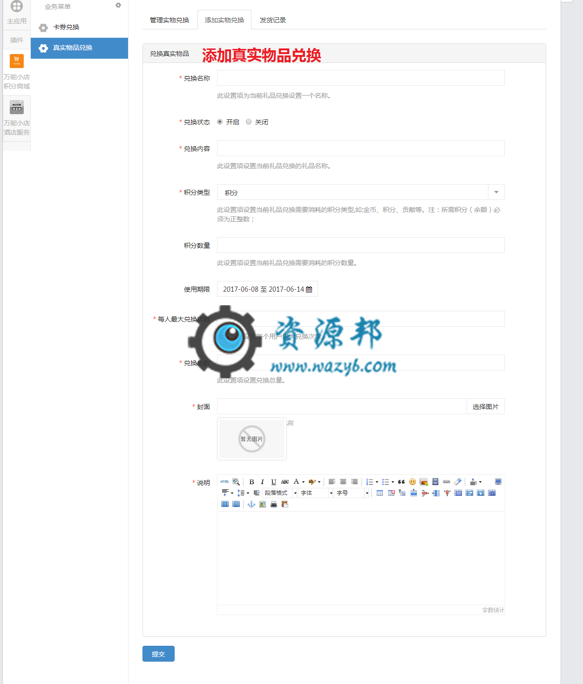
Task: Insert blockquote in editor
Action: tap(401, 482)
